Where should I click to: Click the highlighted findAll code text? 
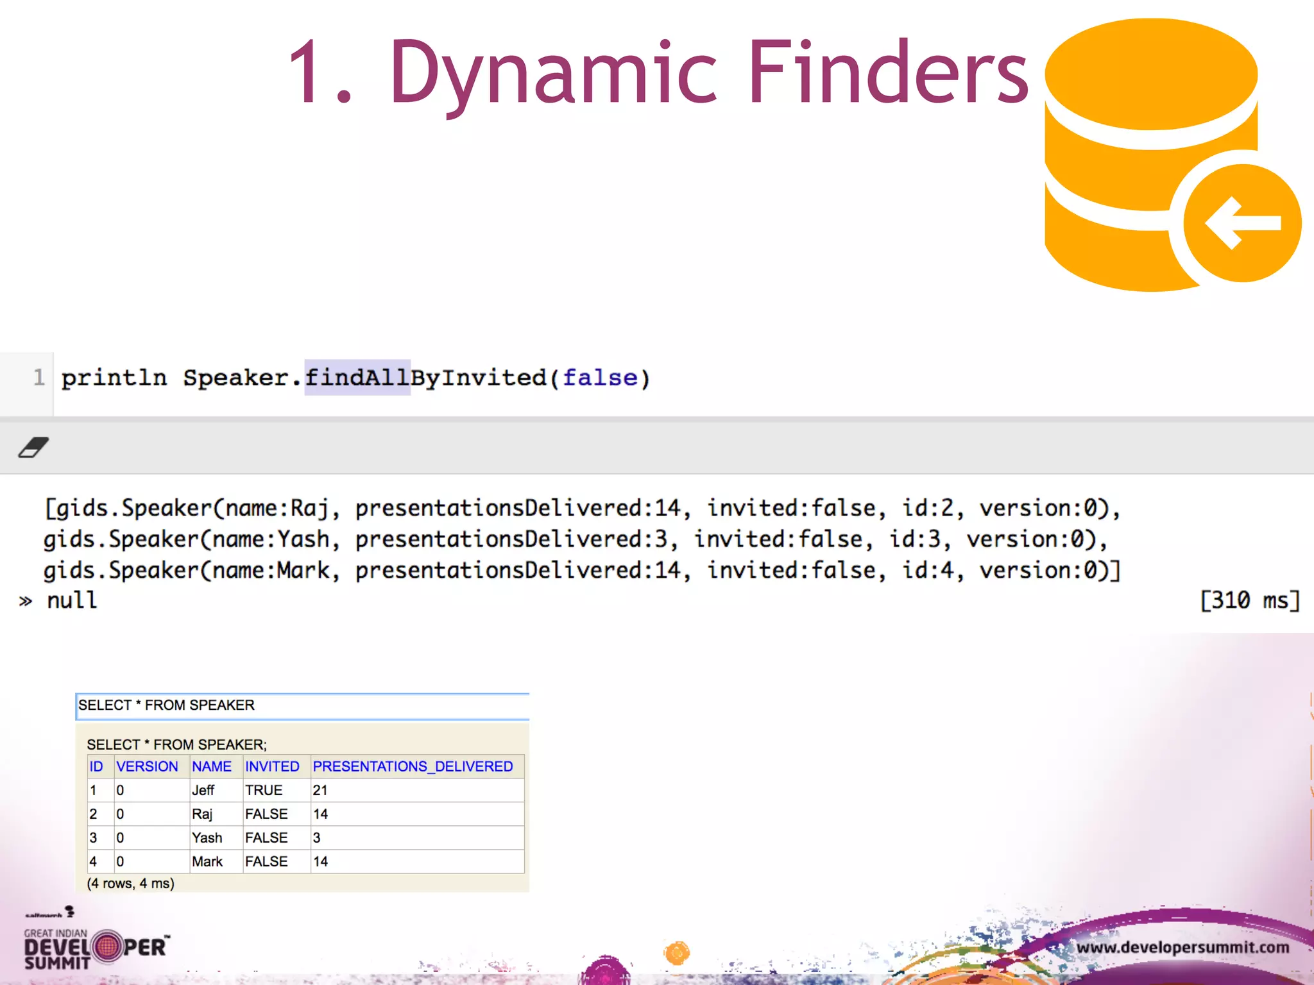coord(357,378)
